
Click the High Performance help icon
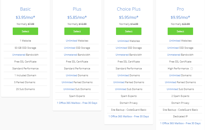coord(191,69)
